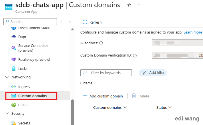Click the Dapr icon

pos(14,37)
